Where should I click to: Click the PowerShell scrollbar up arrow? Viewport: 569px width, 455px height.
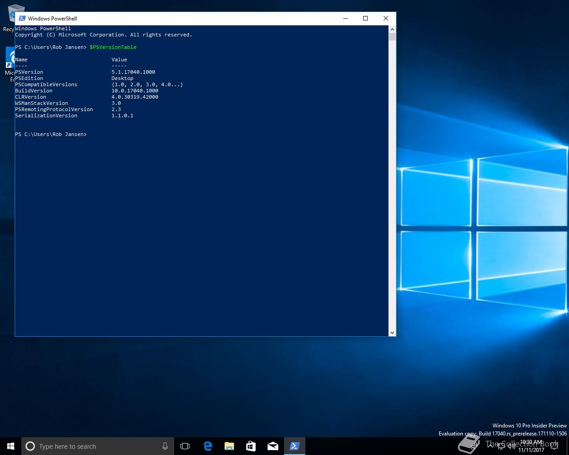click(392, 29)
